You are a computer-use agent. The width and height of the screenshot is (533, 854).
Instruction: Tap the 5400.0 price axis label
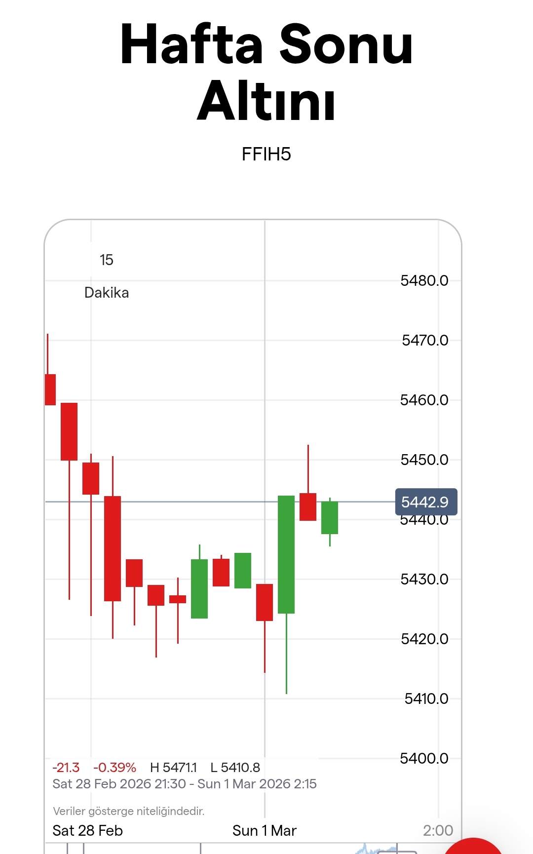pyautogui.click(x=424, y=758)
